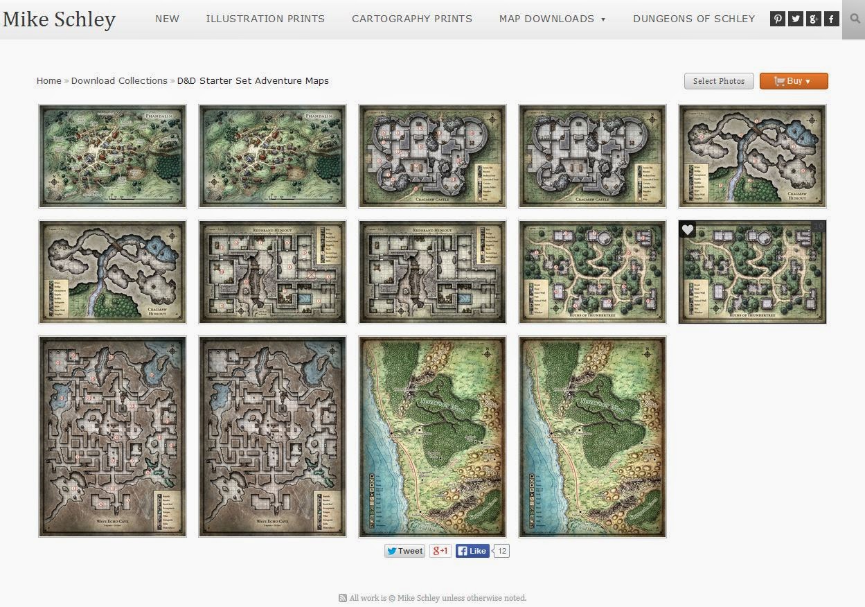Screen dimensions: 865x607
Task: Select the NEW menu item
Action: pyautogui.click(x=167, y=19)
